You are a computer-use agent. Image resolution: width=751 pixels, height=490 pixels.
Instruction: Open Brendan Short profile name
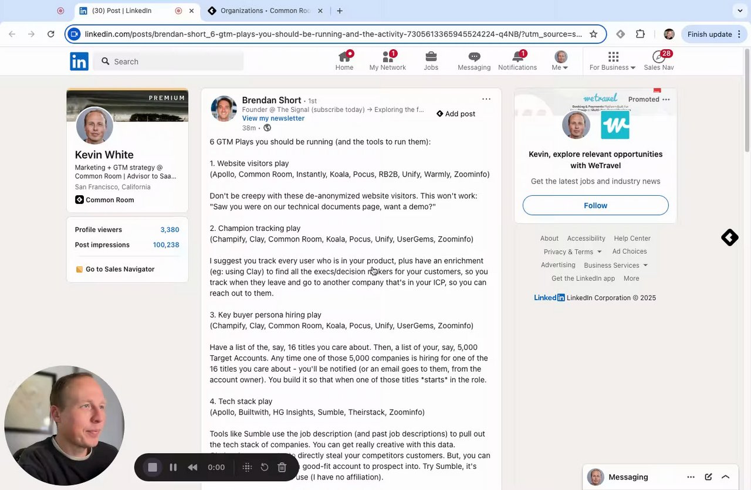tap(271, 100)
